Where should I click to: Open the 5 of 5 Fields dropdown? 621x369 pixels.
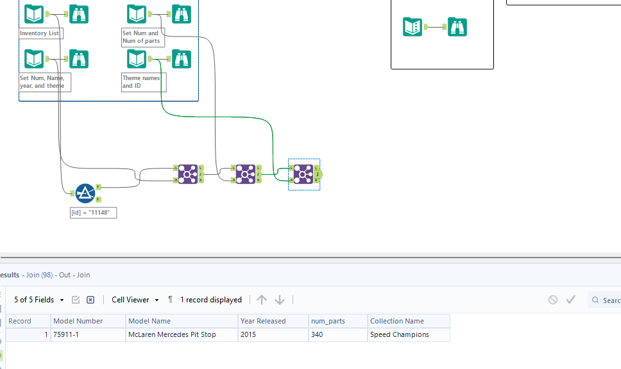(38, 300)
